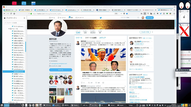The height and width of the screenshot is (107, 191).
Task: Open the application launcher in taskbar
Action: click(x=1, y=105)
